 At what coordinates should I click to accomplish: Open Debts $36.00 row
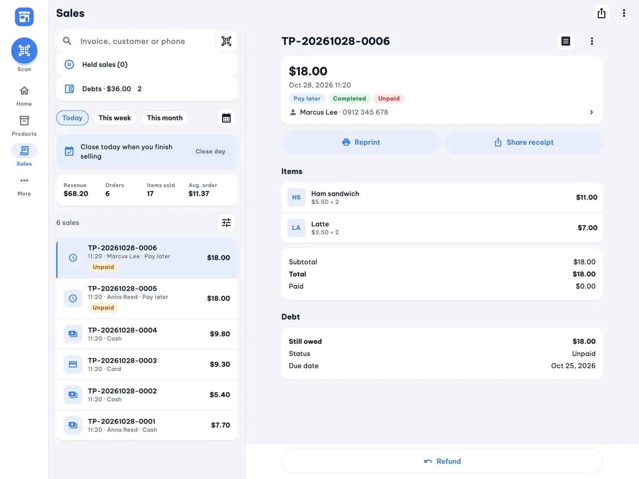click(147, 89)
